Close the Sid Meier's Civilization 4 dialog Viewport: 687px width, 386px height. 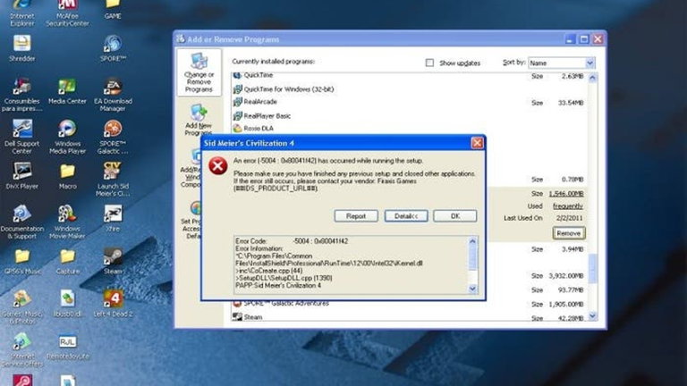pyautogui.click(x=477, y=143)
